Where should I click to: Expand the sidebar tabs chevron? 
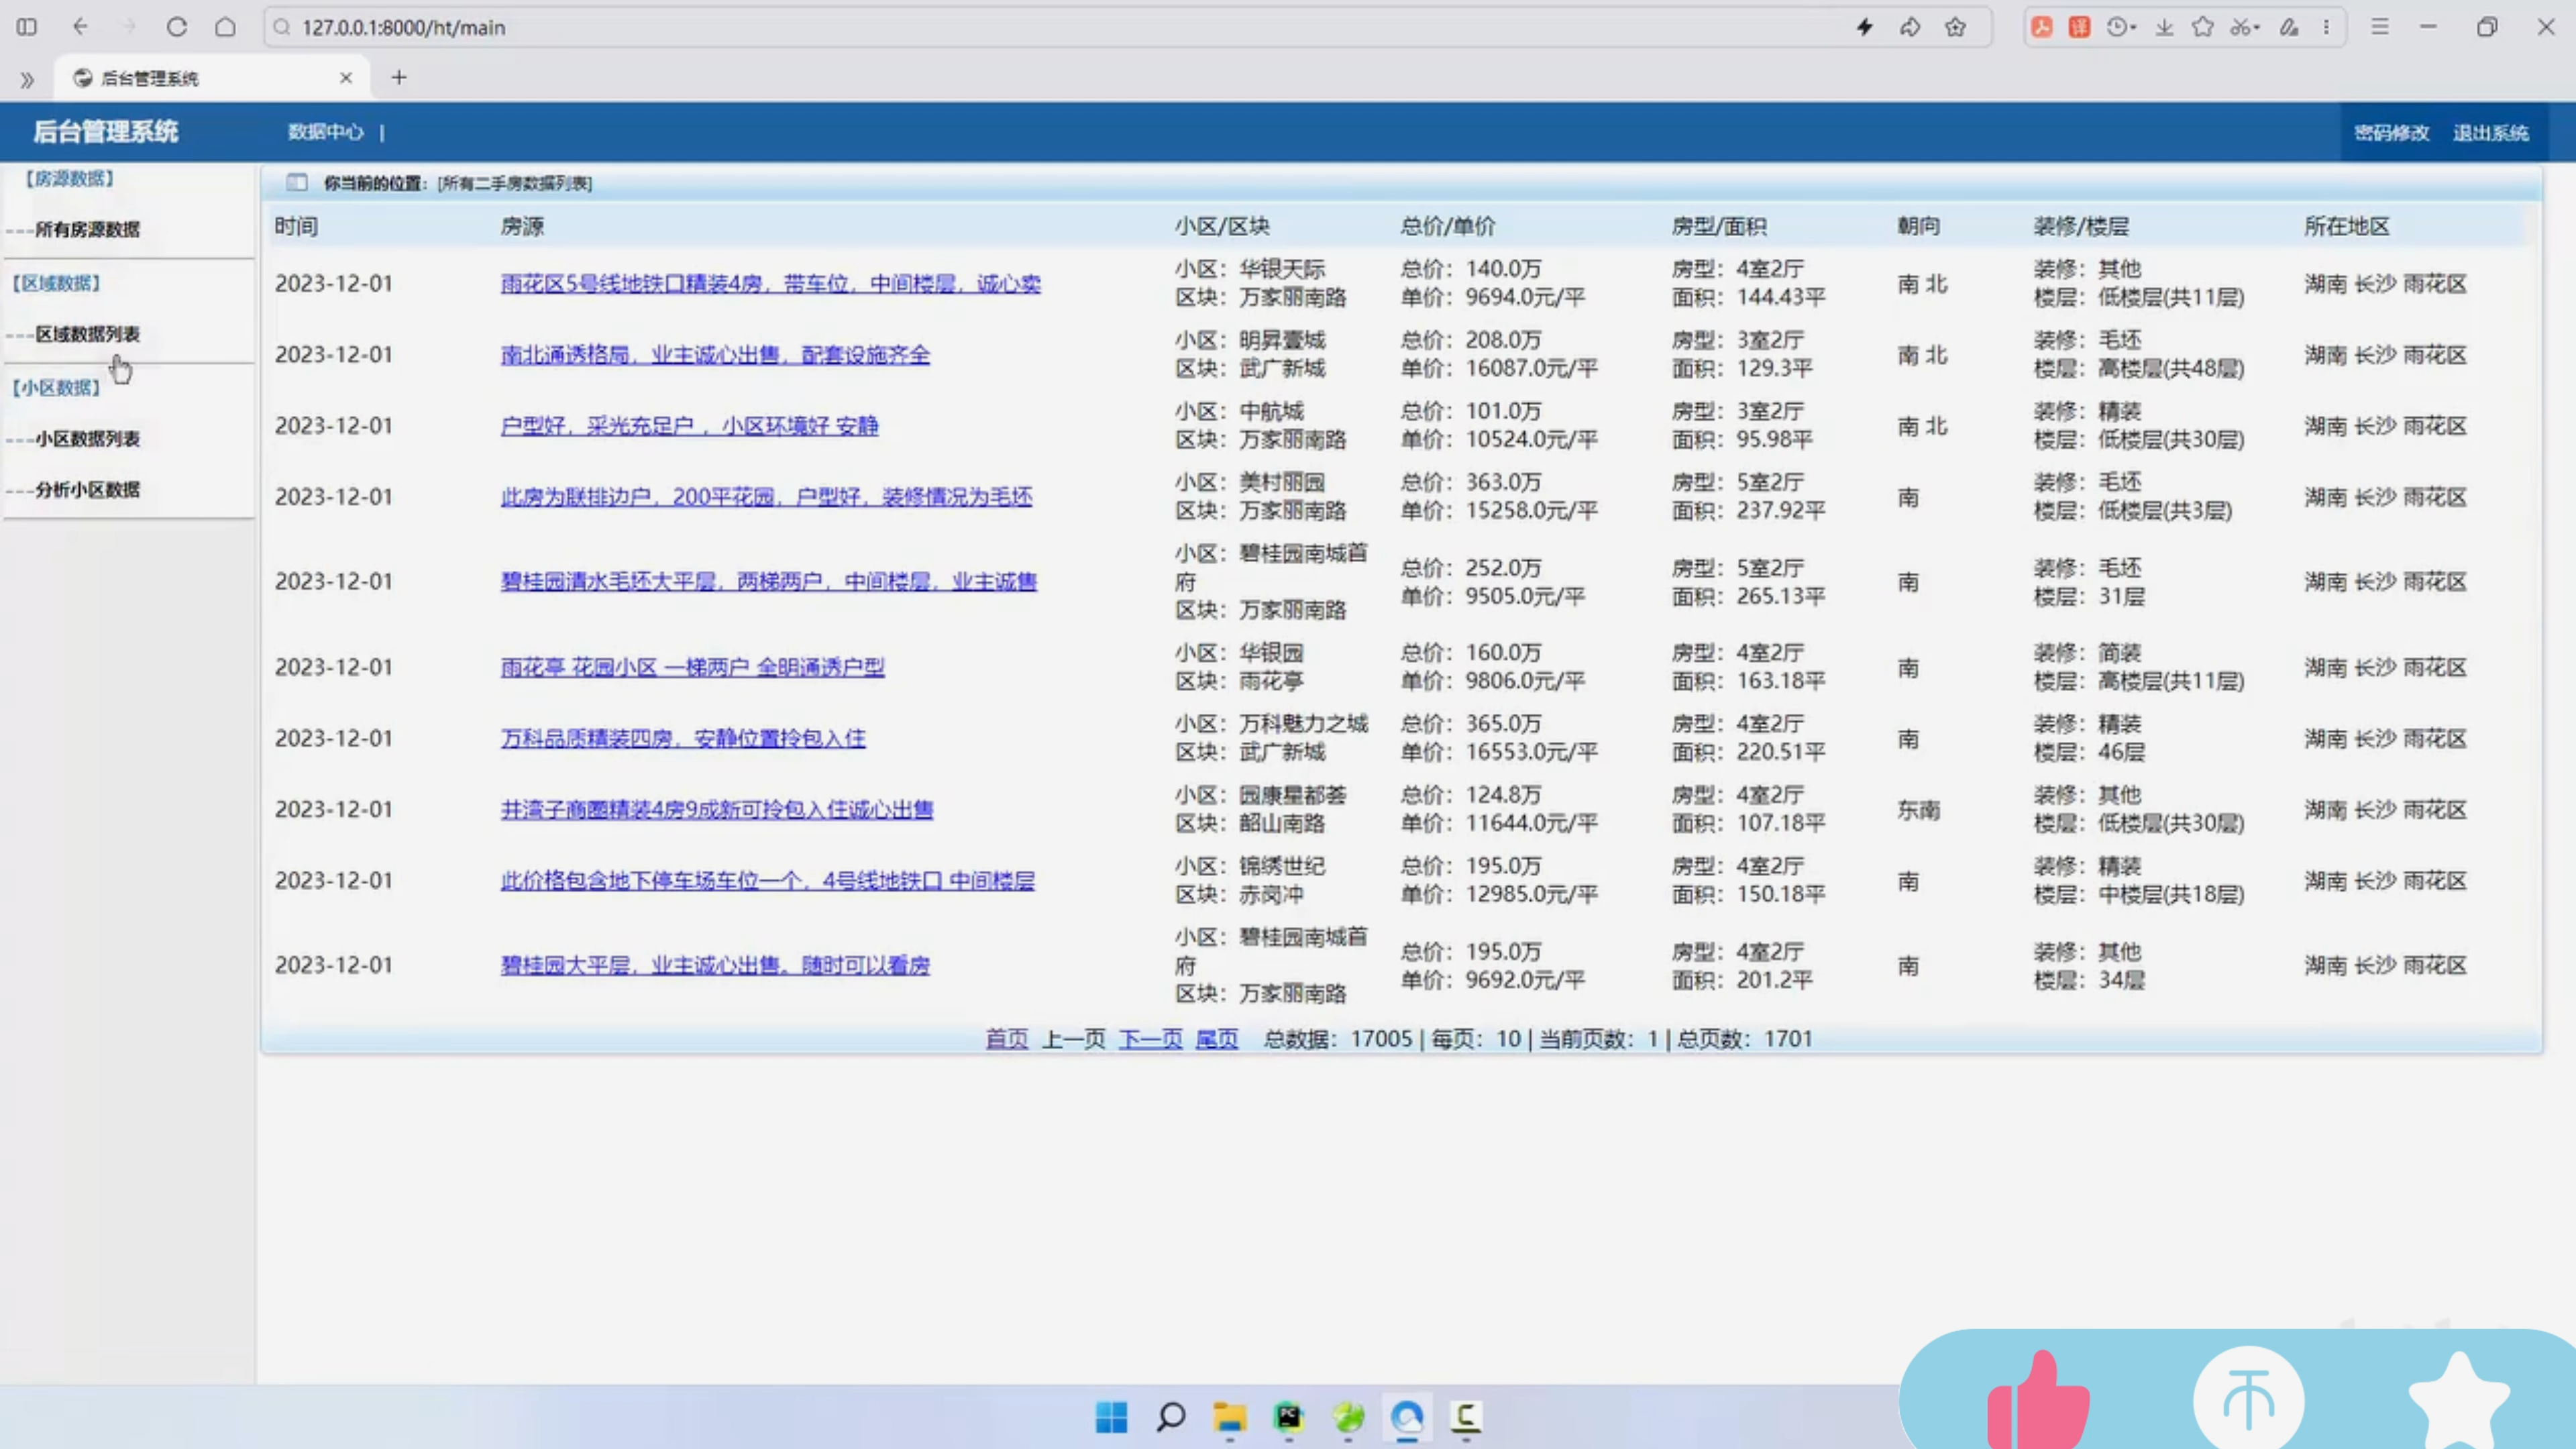[27, 79]
